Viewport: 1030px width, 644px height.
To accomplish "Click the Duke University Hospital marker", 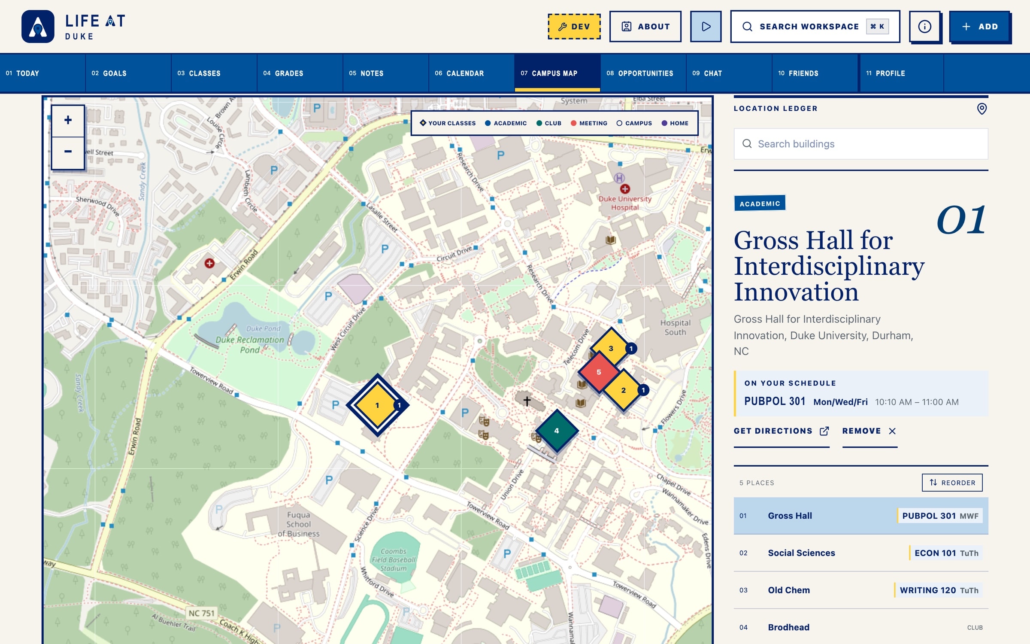I will point(625,189).
